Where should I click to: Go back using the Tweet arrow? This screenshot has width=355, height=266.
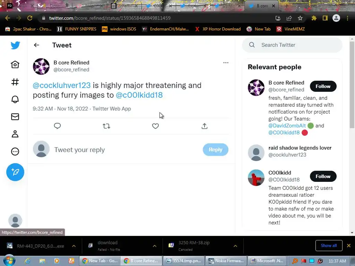(36, 45)
